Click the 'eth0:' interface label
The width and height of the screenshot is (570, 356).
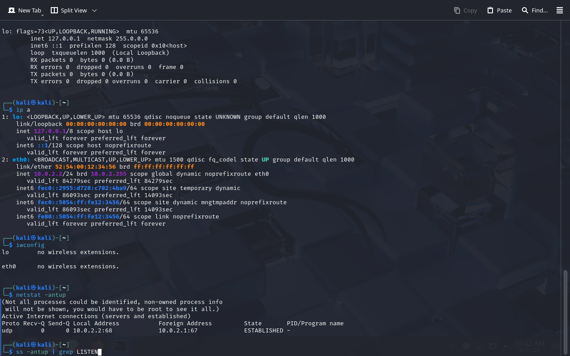point(21,160)
